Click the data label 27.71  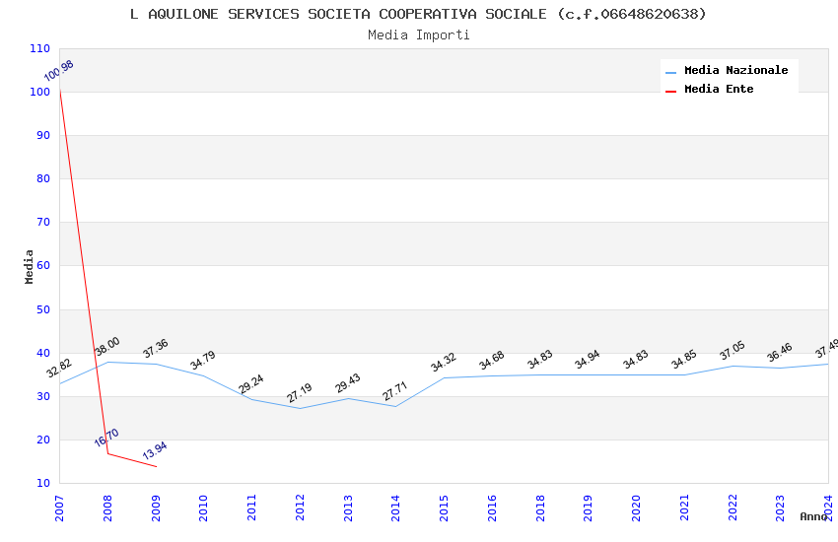click(395, 391)
